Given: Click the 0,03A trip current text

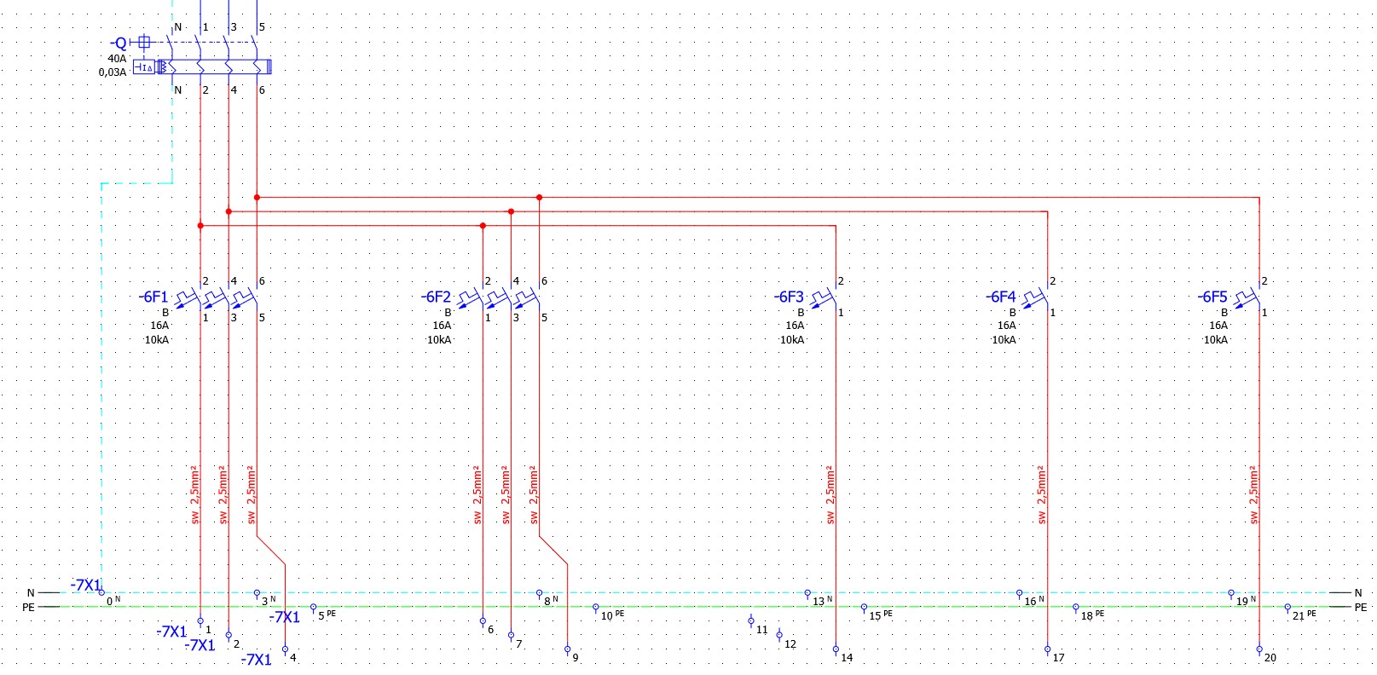Looking at the screenshot, I should click(113, 72).
